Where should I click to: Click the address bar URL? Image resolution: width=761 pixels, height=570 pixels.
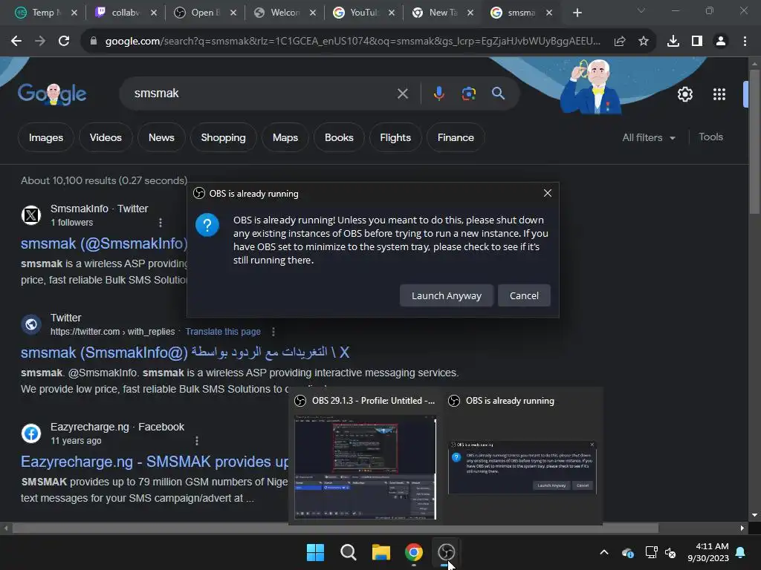click(353, 42)
